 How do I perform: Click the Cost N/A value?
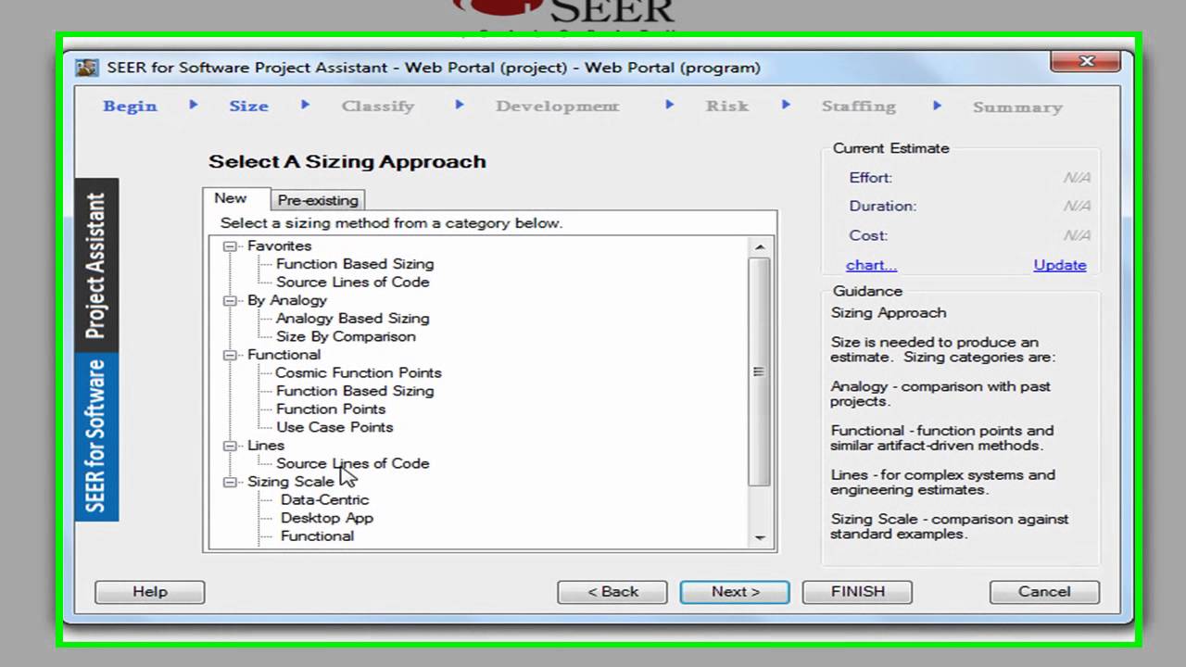(1077, 235)
